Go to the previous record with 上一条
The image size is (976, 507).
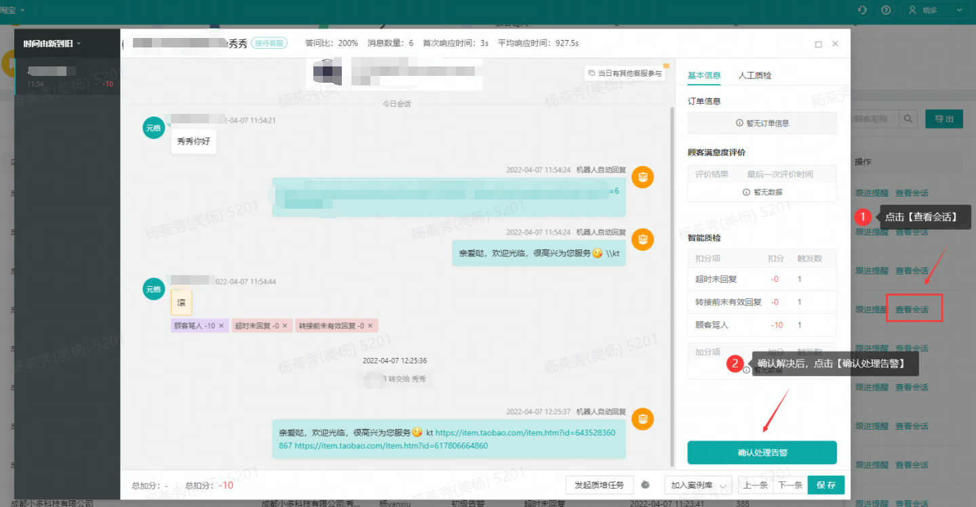755,485
